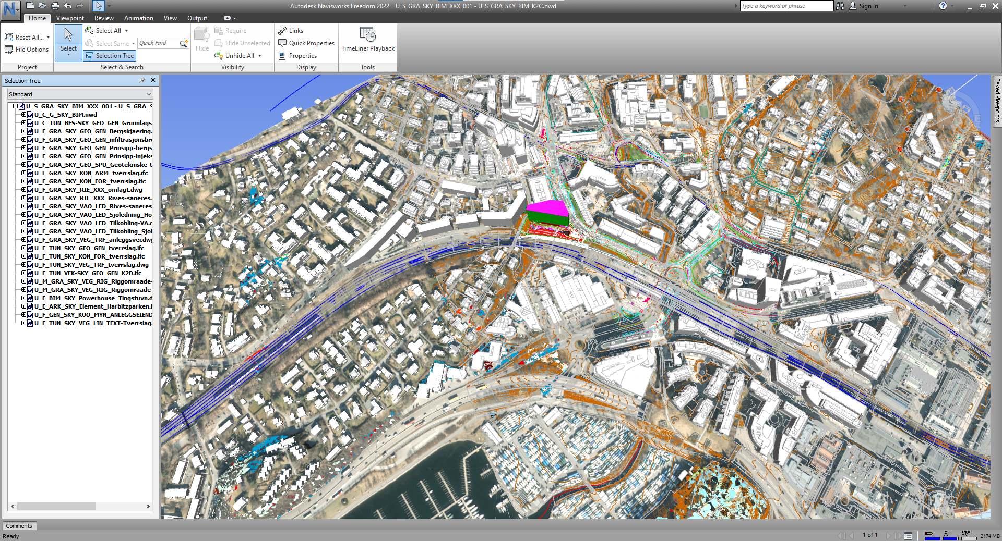
Task: Toggle auto-hide pin of Selection Tree panel
Action: click(142, 80)
